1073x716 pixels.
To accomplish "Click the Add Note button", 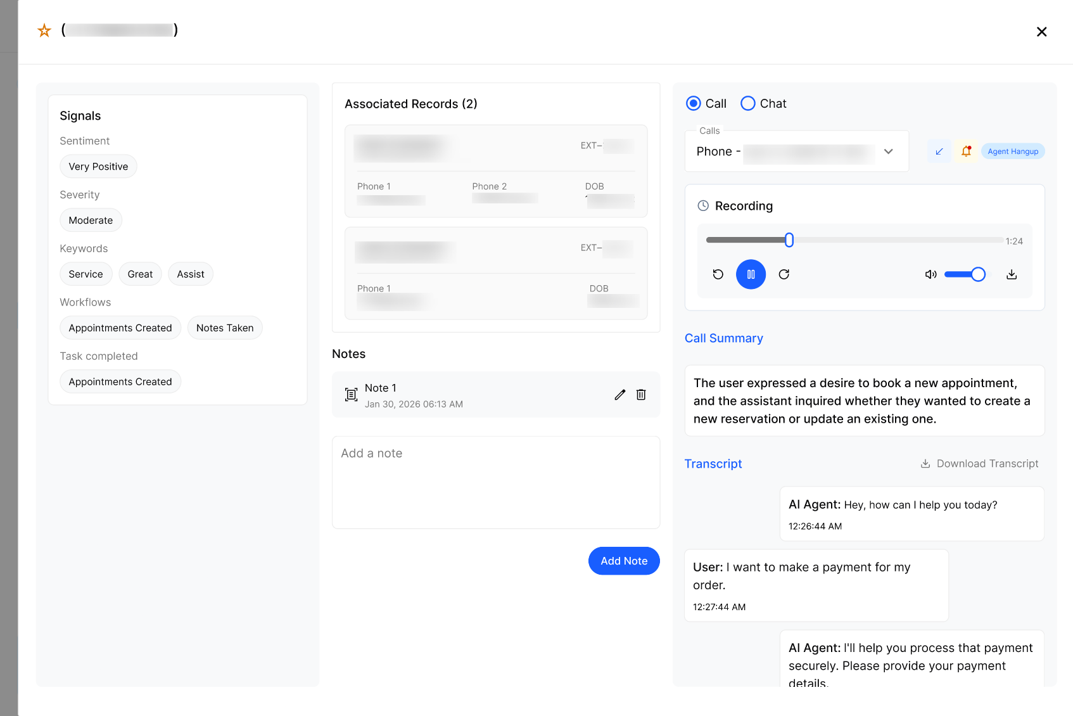I will (624, 561).
